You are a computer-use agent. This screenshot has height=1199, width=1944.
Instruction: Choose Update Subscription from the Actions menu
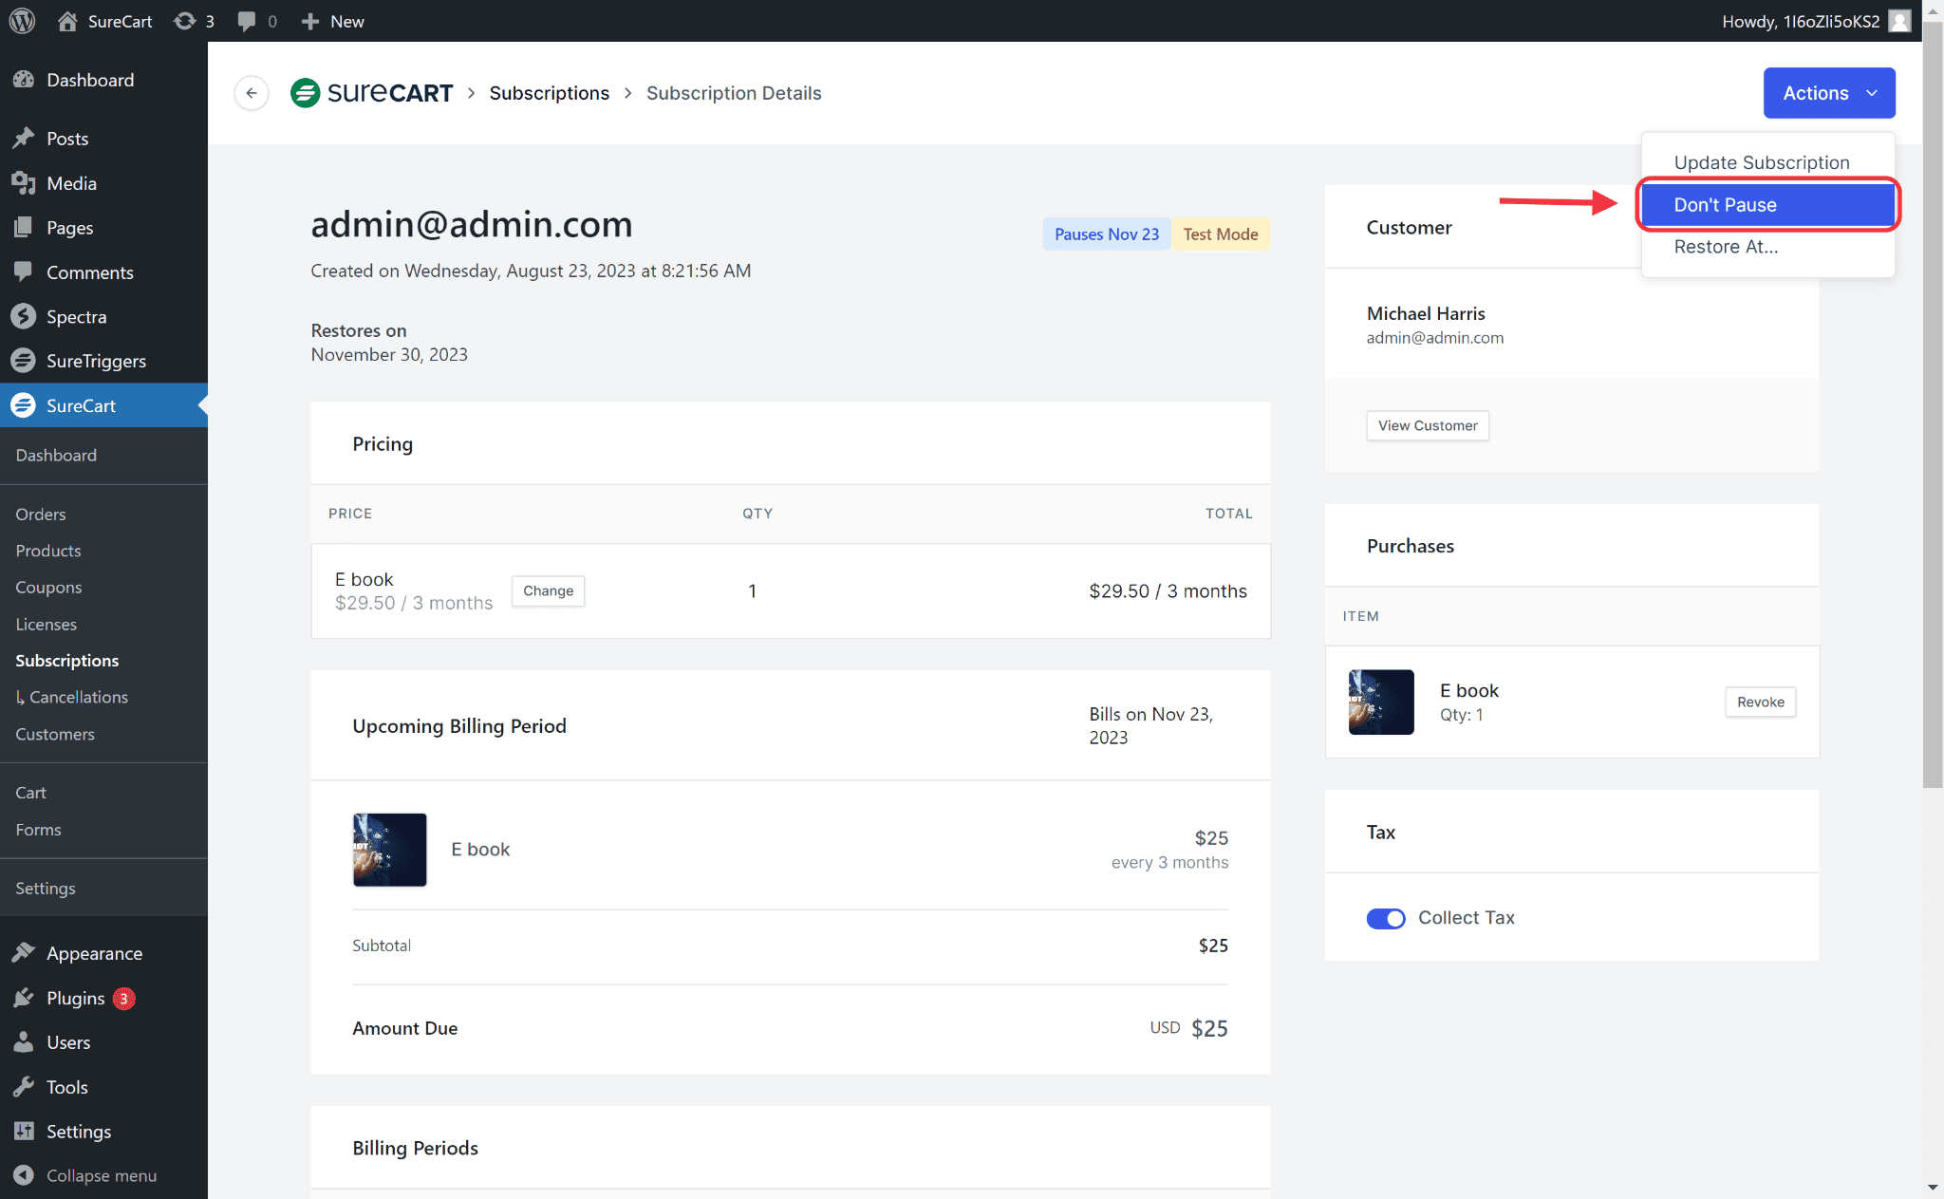click(1762, 162)
